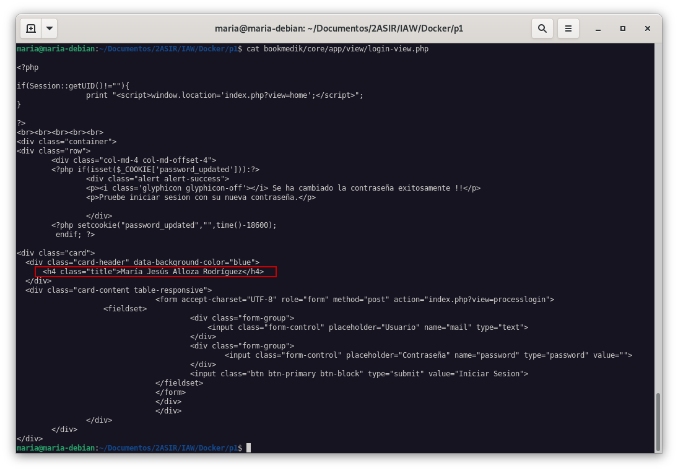Click the setcookie password_updated line
This screenshot has height=471, width=678.
pyautogui.click(x=164, y=225)
